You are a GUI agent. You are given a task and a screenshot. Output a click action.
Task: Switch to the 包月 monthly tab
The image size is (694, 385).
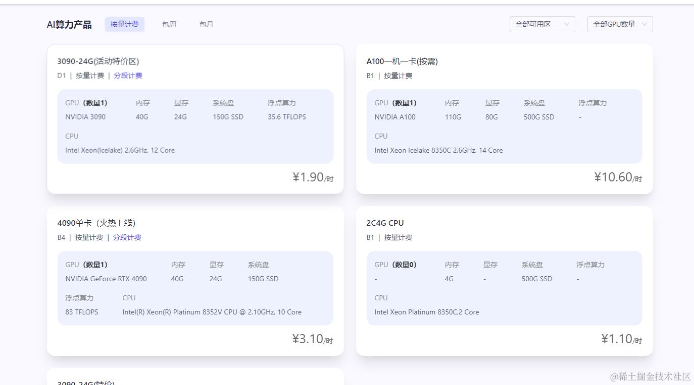coord(206,24)
